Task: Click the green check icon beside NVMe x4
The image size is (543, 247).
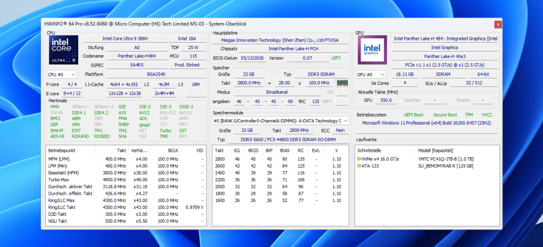Action: (359, 159)
